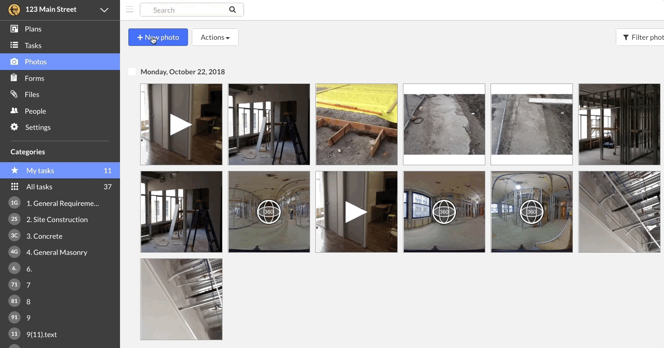Open the Actions dropdown

point(215,37)
